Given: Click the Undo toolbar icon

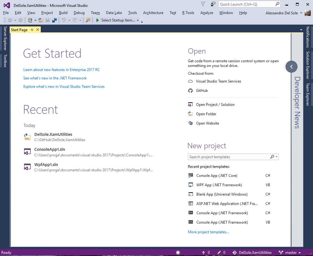Looking at the screenshot, I should (x=64, y=20).
